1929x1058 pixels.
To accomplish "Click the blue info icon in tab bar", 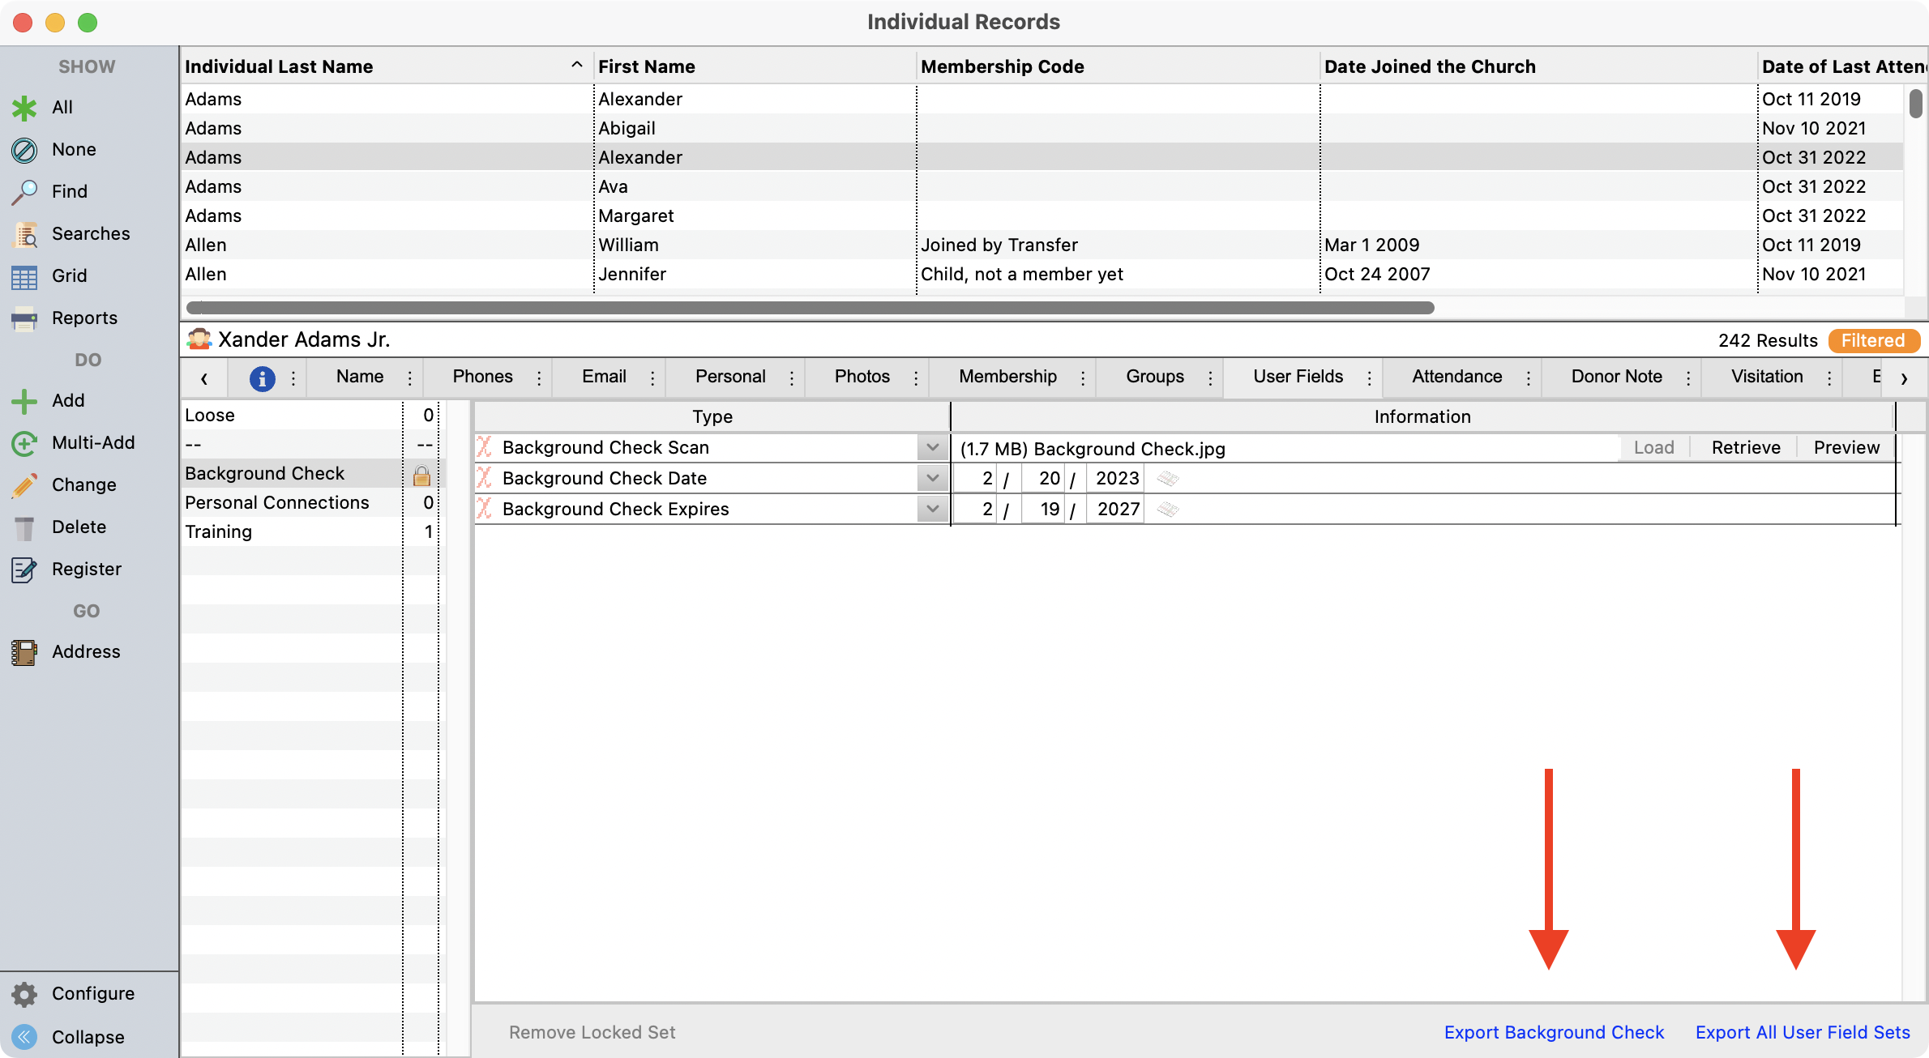I will pos(262,378).
